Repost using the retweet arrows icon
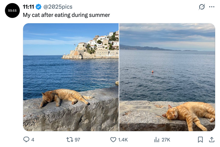The width and height of the screenshot is (220, 147). click(x=69, y=140)
